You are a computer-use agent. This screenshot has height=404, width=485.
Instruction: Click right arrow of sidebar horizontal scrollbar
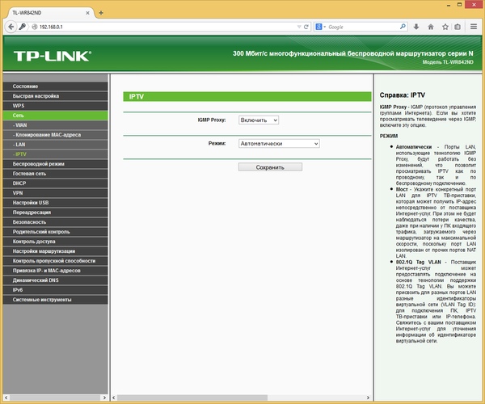click(x=104, y=398)
